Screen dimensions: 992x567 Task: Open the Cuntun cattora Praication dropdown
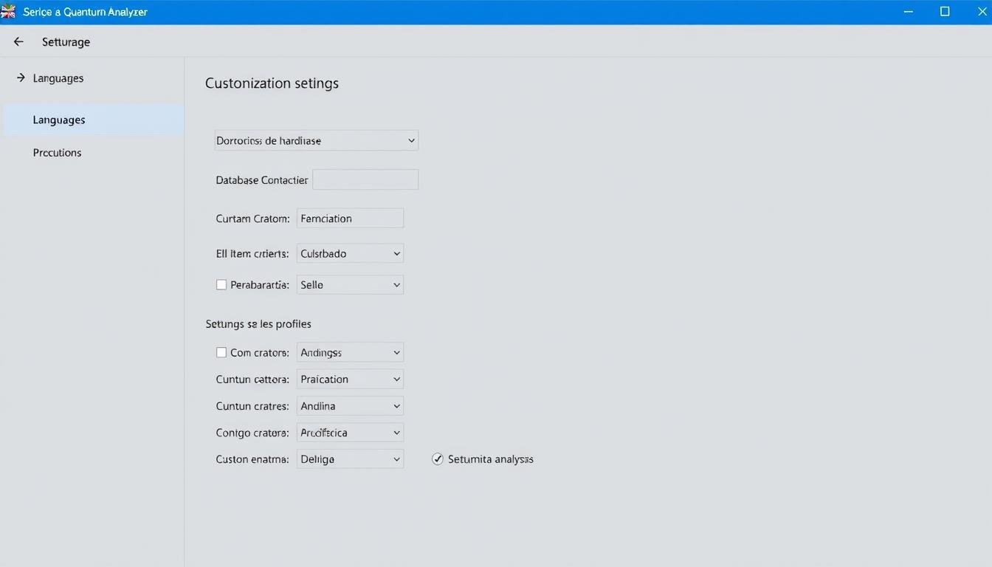point(350,379)
